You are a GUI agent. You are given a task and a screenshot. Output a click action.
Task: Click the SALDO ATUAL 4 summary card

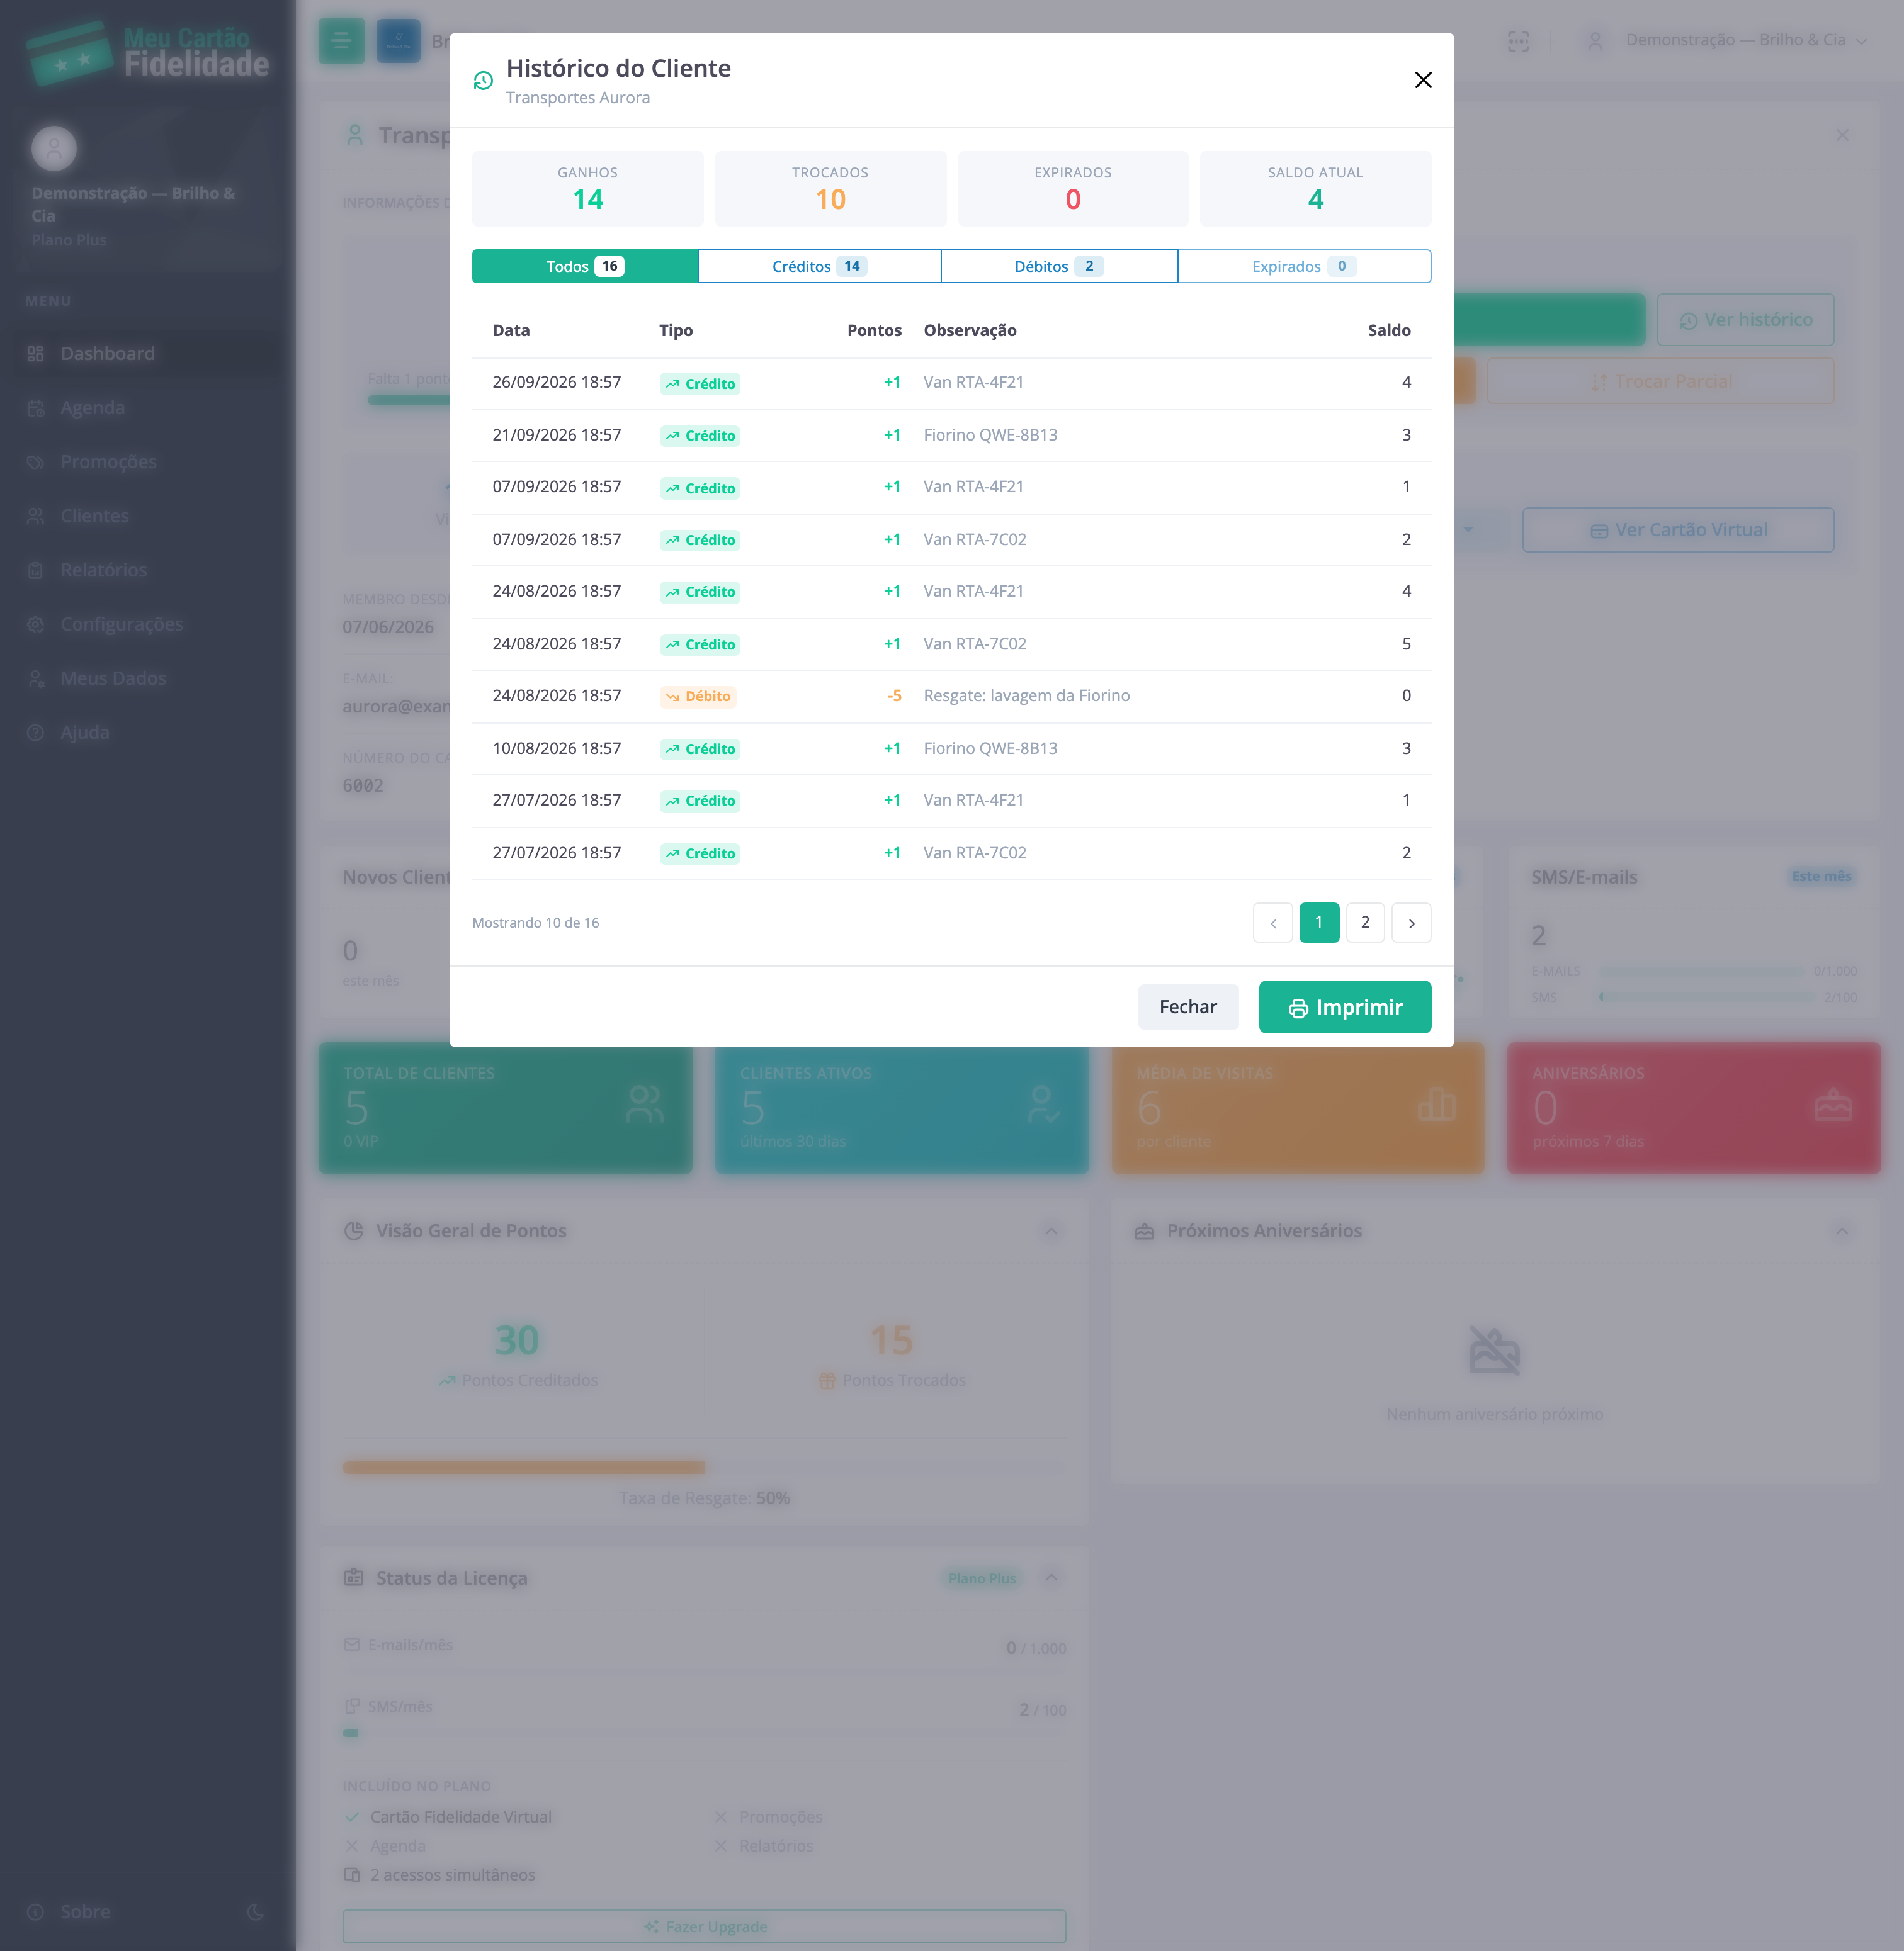(x=1315, y=189)
